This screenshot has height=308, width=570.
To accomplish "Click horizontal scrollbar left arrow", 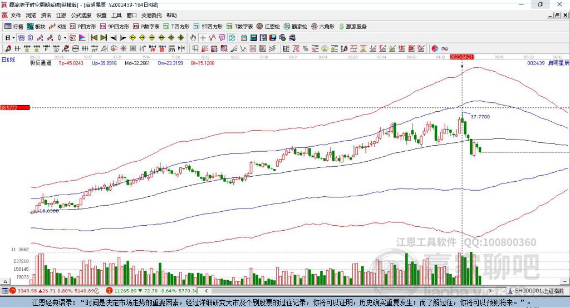I will pos(206,291).
